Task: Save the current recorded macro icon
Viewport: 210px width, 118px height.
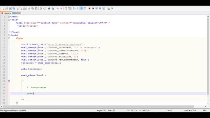Action: click(104, 9)
